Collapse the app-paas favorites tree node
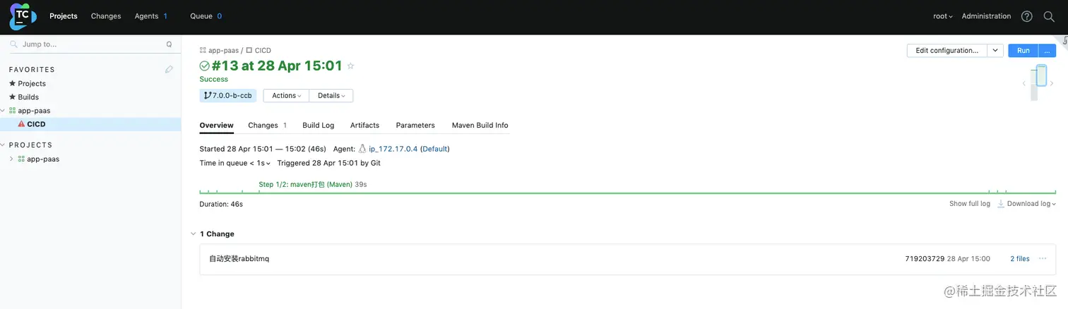The image size is (1068, 309). tap(3, 111)
